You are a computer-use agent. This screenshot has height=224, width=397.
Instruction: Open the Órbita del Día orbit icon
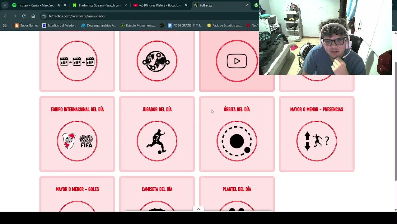click(x=237, y=141)
